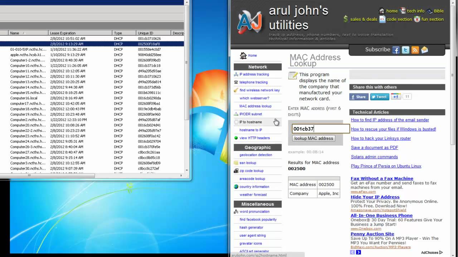Open article 'Solaris admin commands'
The image size is (458, 257).
pos(374,157)
